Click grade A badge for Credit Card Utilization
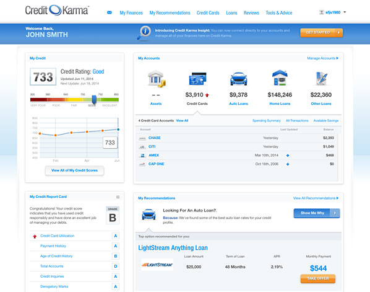This screenshot has width=370, height=292. click(115, 236)
